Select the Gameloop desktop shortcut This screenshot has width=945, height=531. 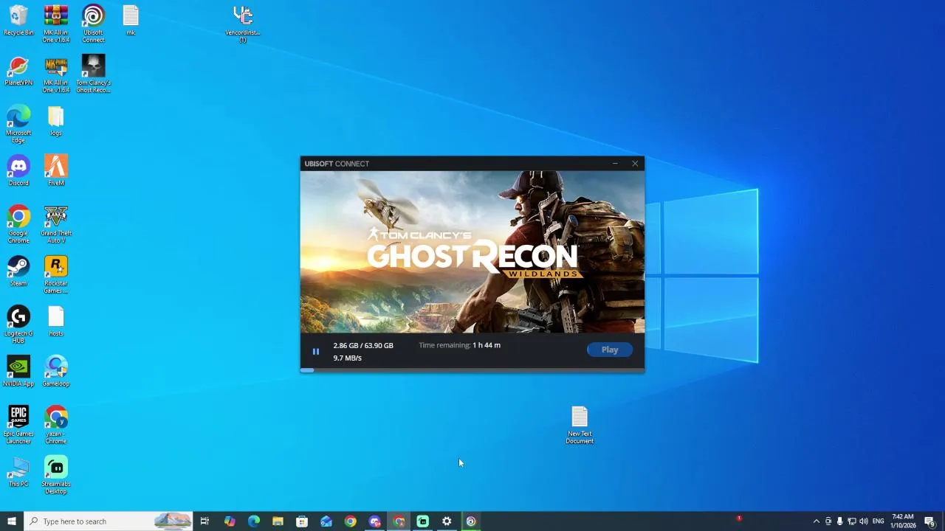[56, 371]
